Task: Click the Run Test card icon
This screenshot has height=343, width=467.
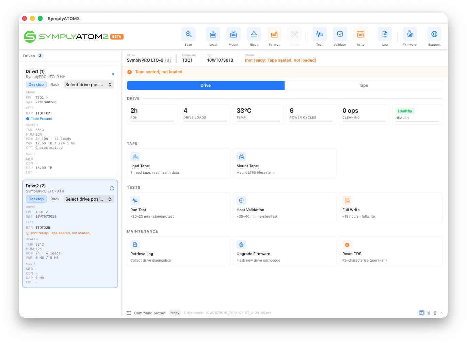Action: 135,201
